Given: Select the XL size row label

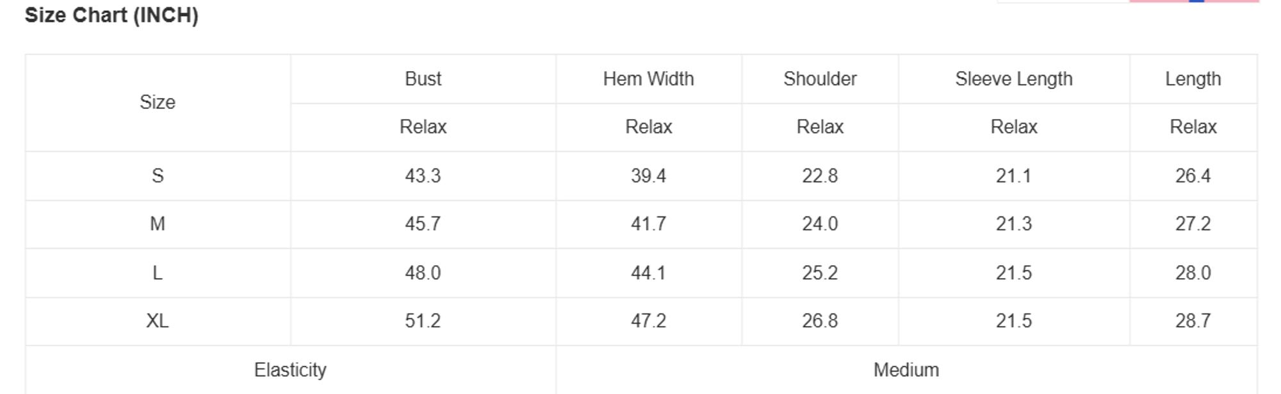Looking at the screenshot, I should click(x=158, y=321).
